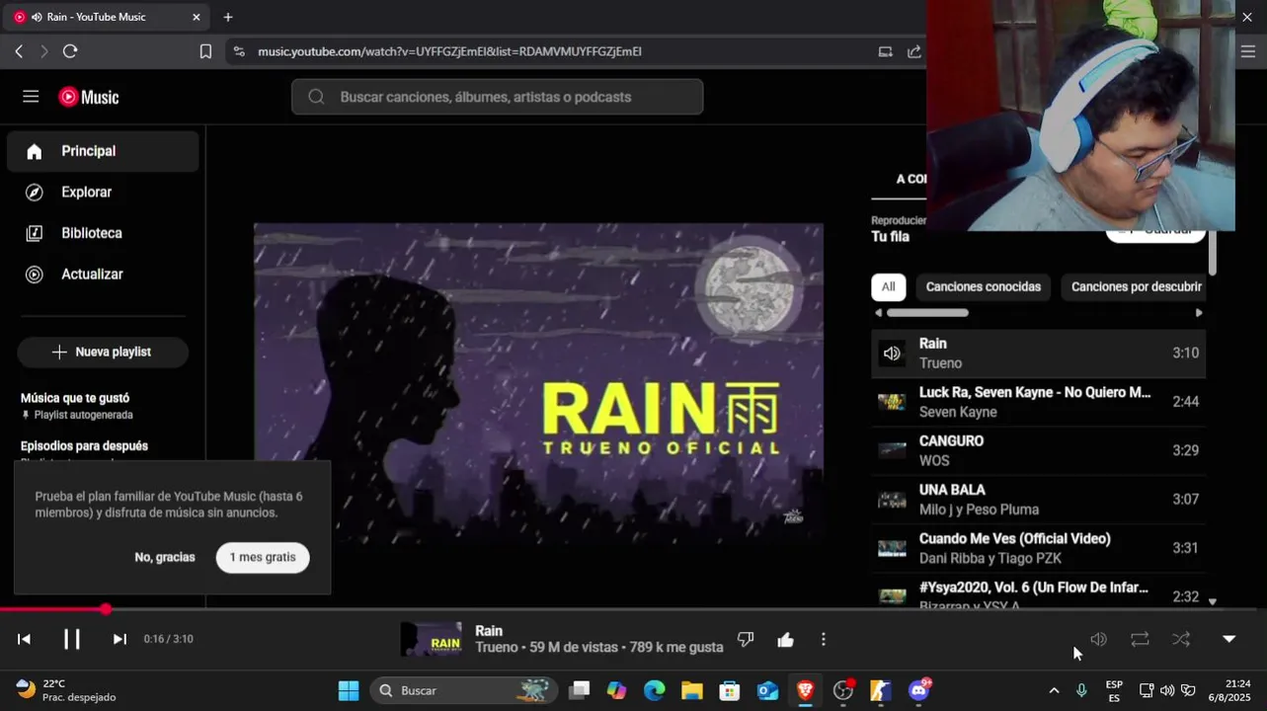This screenshot has height=711, width=1267.
Task: Play CANGURO by WOS in queue
Action: pyautogui.click(x=1038, y=450)
